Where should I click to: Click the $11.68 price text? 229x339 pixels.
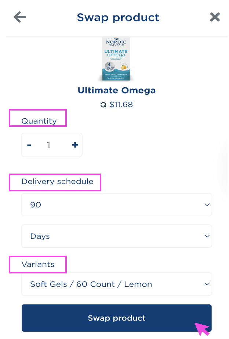coord(121,105)
